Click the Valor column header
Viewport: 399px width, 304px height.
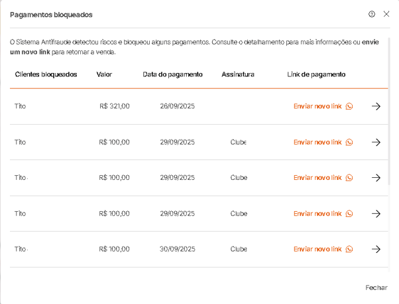click(x=105, y=74)
